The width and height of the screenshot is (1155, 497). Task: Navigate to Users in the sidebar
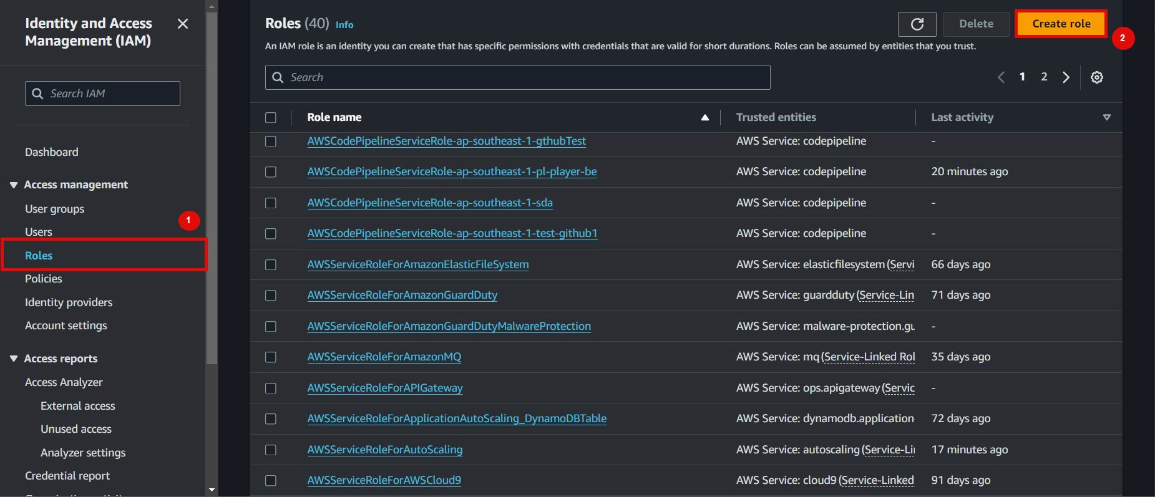pyautogui.click(x=39, y=232)
